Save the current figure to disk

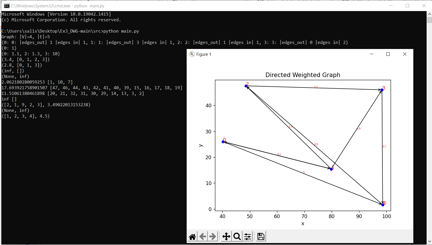tap(260, 236)
